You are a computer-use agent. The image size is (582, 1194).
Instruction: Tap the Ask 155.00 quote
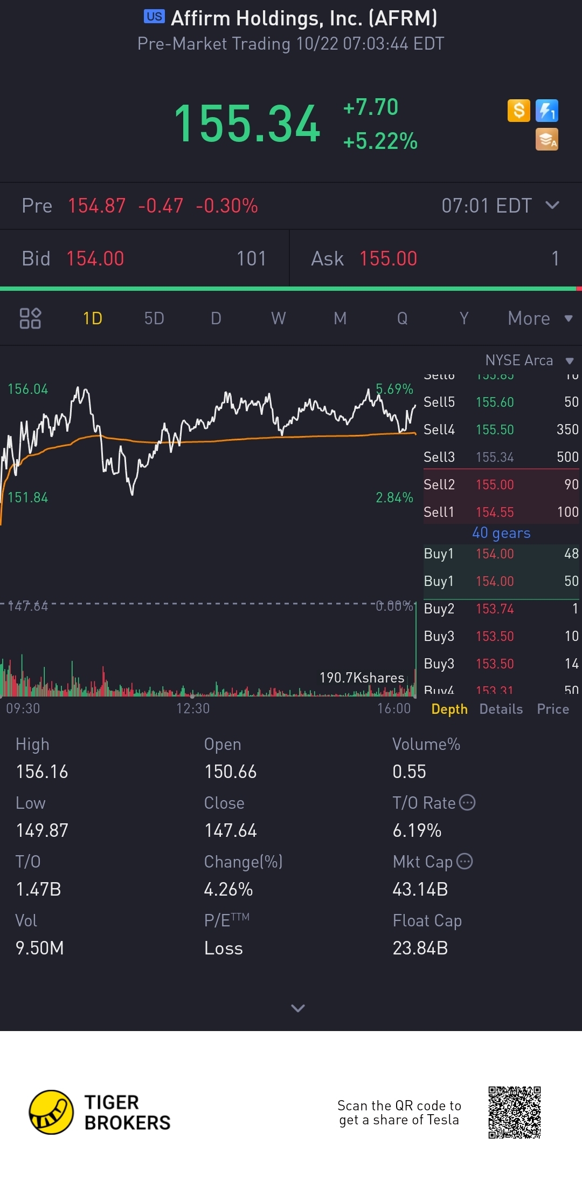436,258
